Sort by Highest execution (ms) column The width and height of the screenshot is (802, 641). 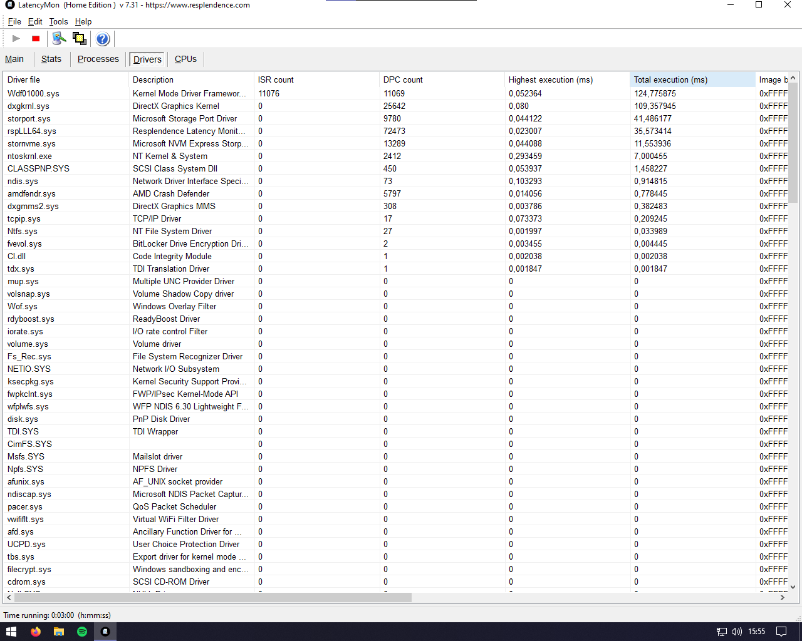pyautogui.click(x=550, y=79)
